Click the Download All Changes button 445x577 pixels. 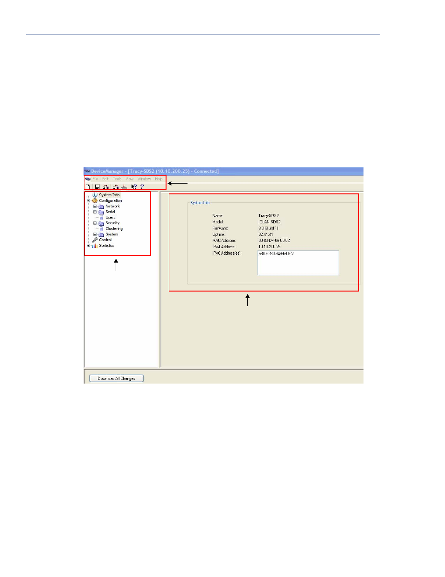click(x=116, y=378)
